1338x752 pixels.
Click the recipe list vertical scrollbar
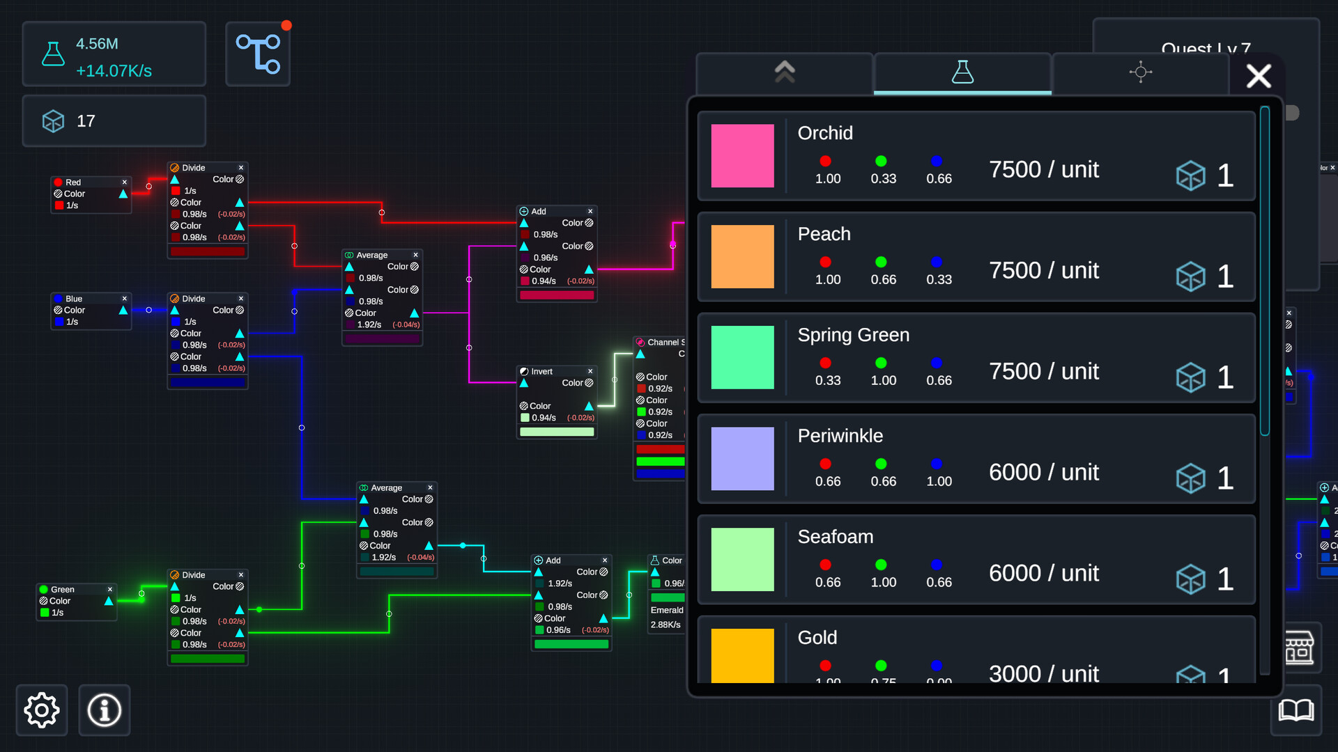coord(1265,272)
